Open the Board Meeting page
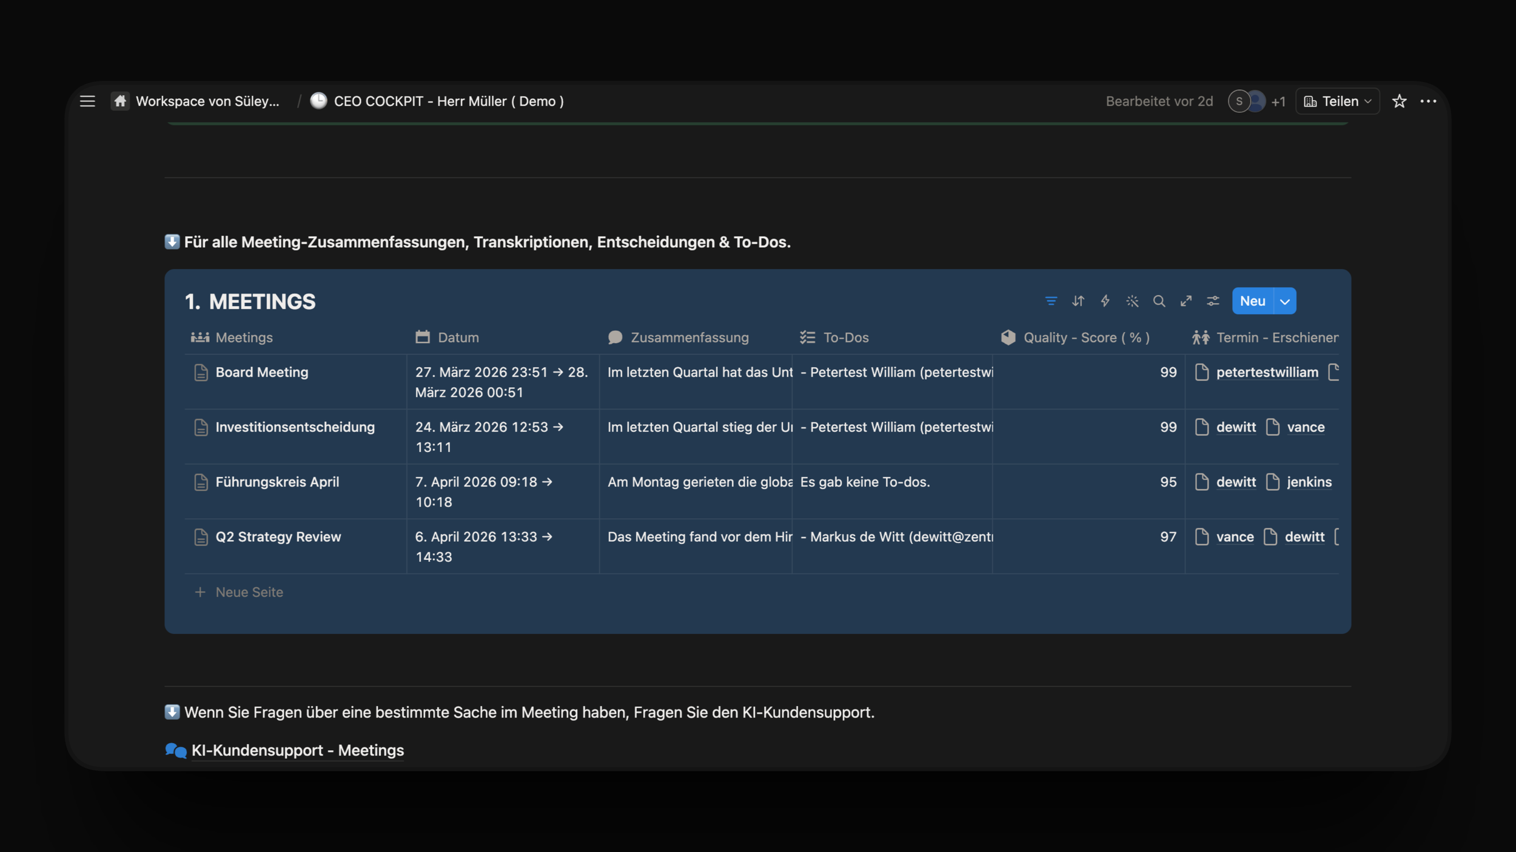The image size is (1516, 852). pos(262,372)
